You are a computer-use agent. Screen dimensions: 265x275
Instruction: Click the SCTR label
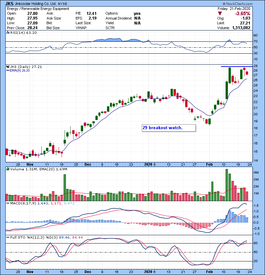pyautogui.click(x=110, y=28)
